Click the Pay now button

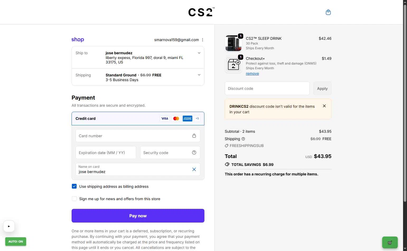tap(138, 216)
